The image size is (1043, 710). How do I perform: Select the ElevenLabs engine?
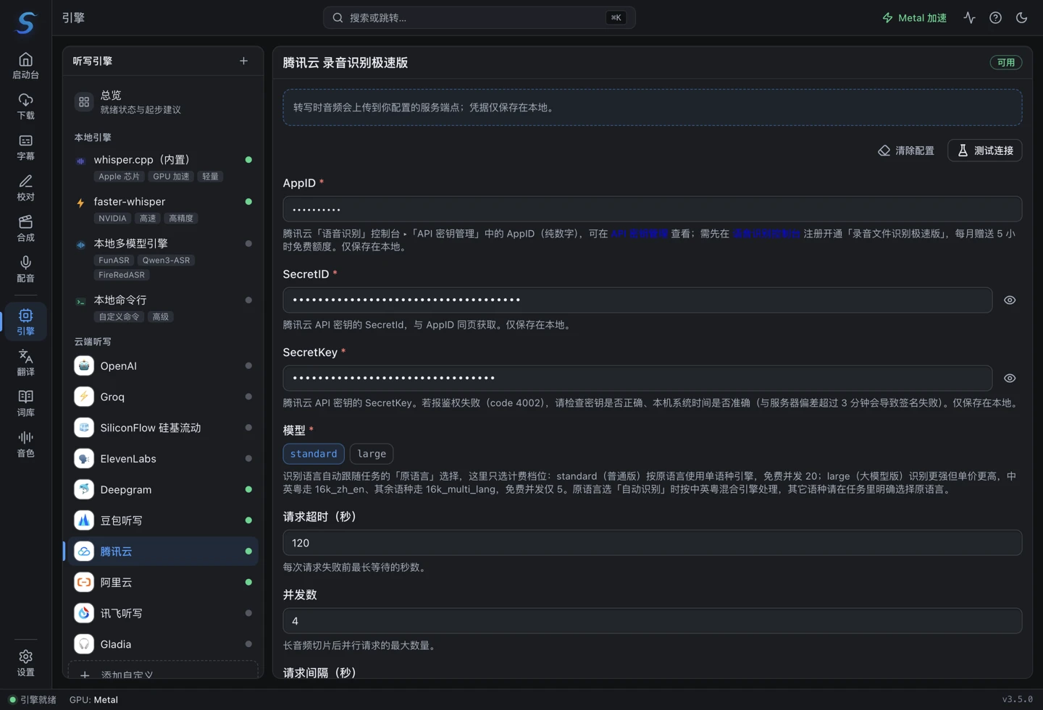[163, 459]
